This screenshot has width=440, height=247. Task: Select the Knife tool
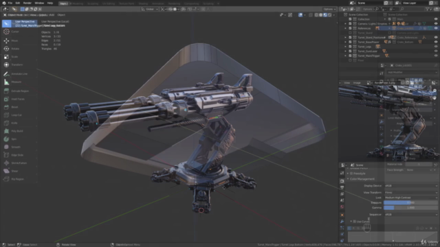(6, 123)
